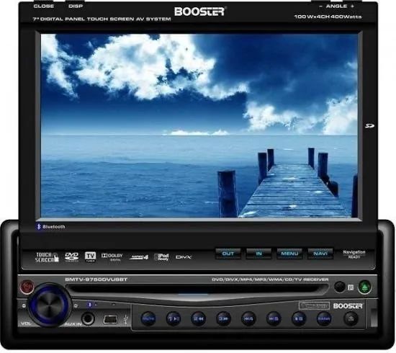Click the DivX logo

(184, 257)
